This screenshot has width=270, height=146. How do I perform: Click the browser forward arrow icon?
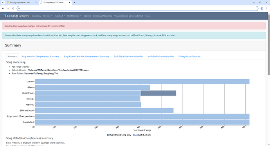pos(8,9)
